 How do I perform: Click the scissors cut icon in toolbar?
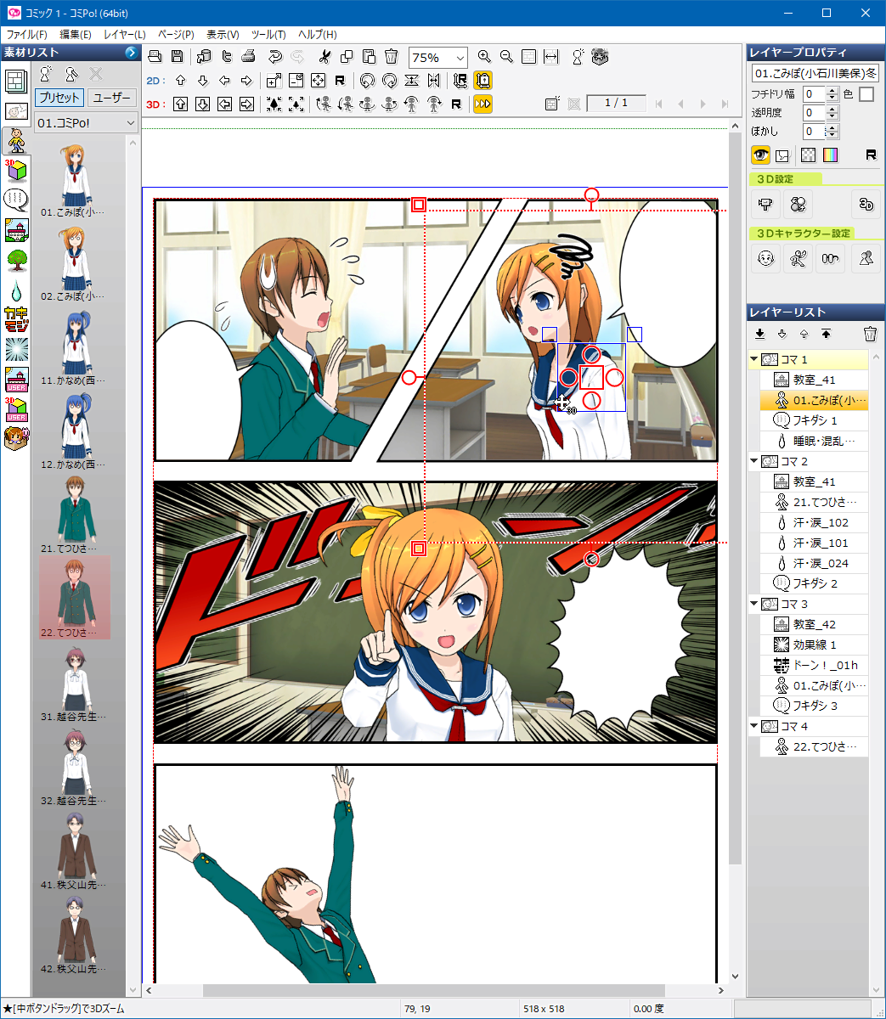tap(324, 57)
